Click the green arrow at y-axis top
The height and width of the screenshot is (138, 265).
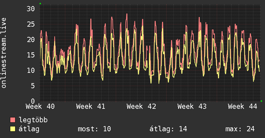pos(40,4)
